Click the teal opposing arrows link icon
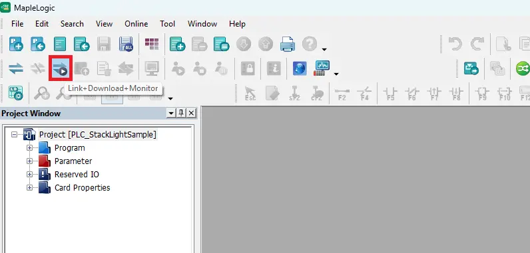 16,68
